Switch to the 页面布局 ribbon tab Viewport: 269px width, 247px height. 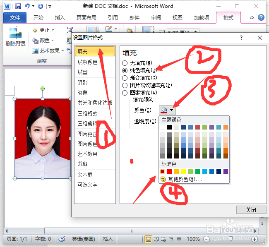(86, 17)
